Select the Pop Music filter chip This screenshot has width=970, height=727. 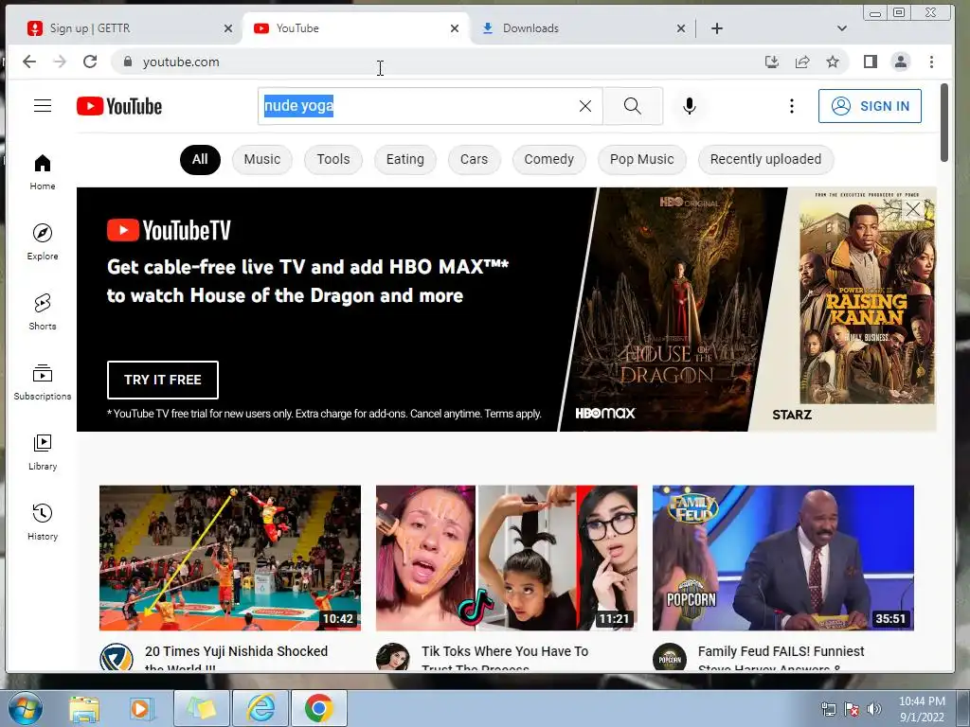pos(641,159)
